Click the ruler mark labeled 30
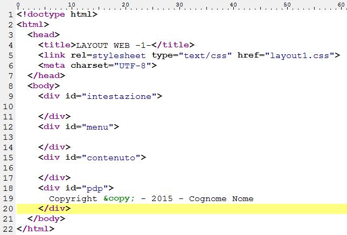347x235 pixels. [x=179, y=4]
